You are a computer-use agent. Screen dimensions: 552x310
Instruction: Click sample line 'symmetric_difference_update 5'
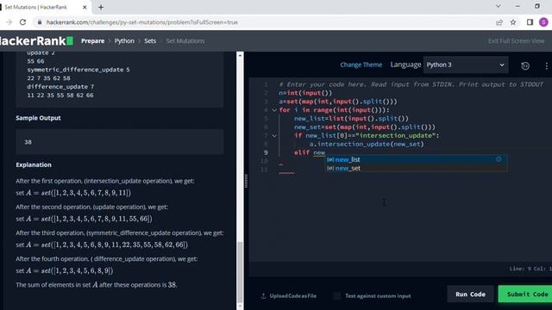tap(78, 70)
